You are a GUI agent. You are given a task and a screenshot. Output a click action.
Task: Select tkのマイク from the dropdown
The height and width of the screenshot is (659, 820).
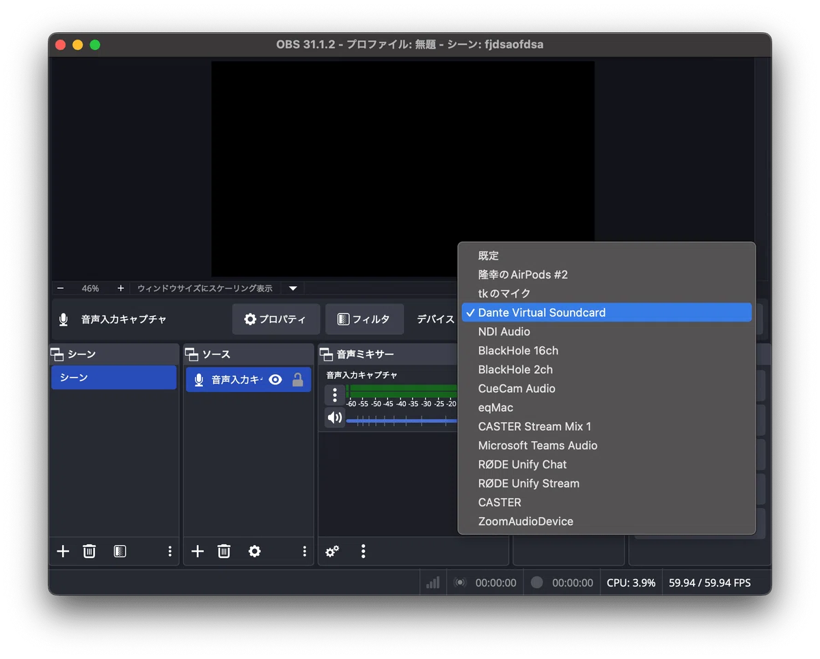[x=607, y=294]
